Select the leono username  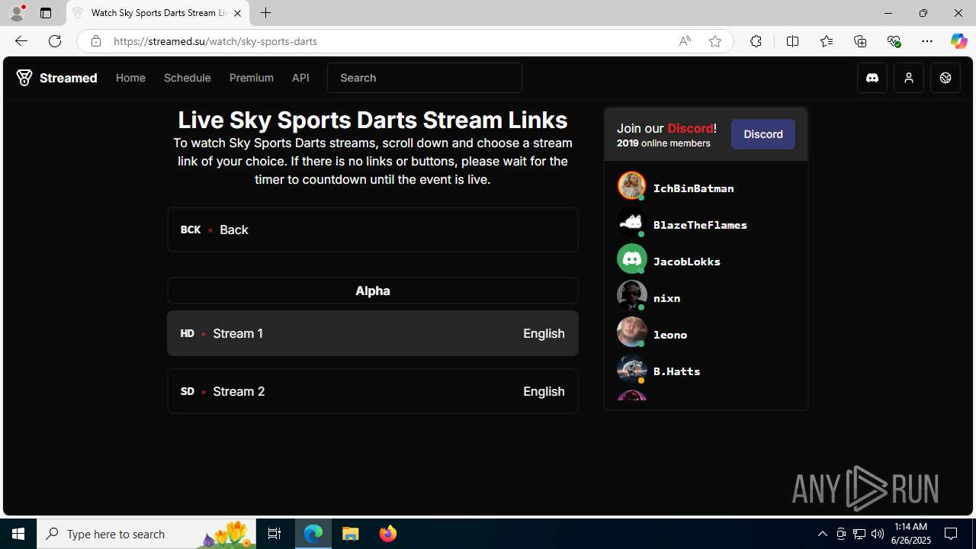point(670,335)
